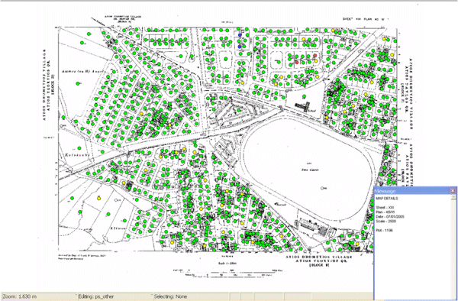Click the Zoom 1.630 m status panel
The width and height of the screenshot is (458, 301).
coord(39,296)
